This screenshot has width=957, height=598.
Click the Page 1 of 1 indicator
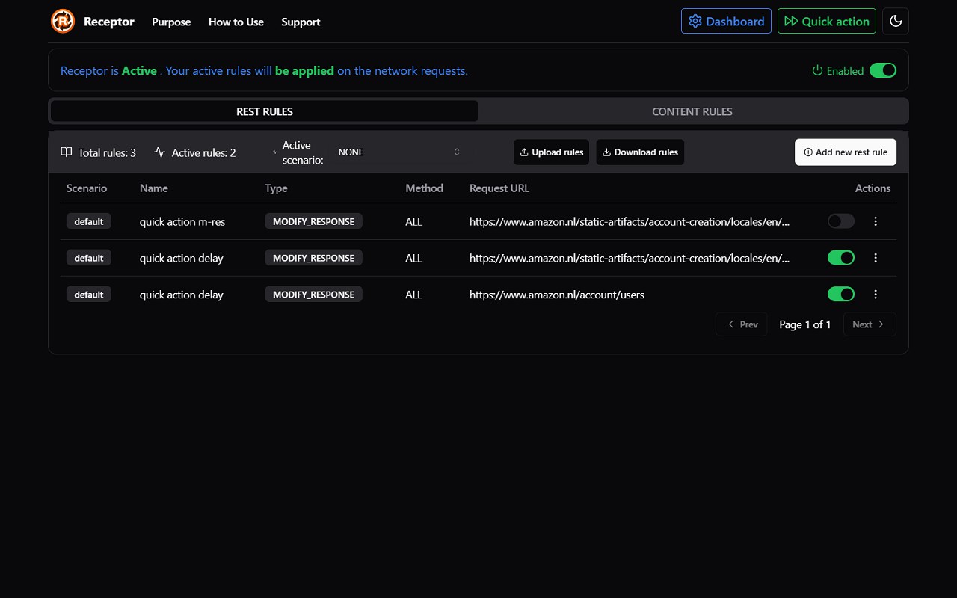[805, 324]
